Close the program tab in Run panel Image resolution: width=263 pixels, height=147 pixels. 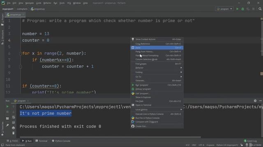(28, 101)
